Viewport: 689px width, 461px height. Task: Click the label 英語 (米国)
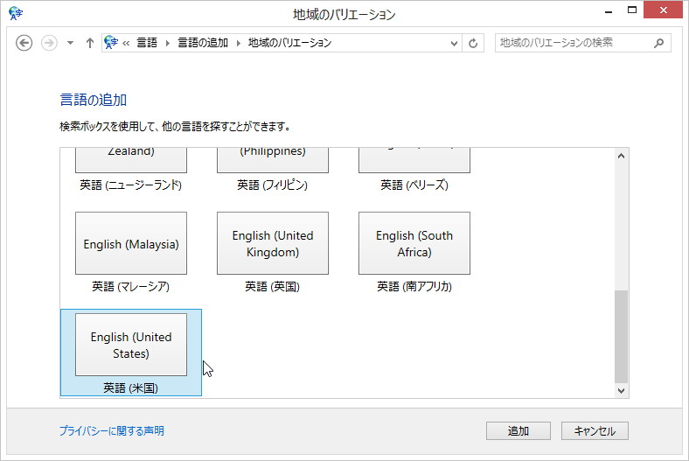[131, 388]
